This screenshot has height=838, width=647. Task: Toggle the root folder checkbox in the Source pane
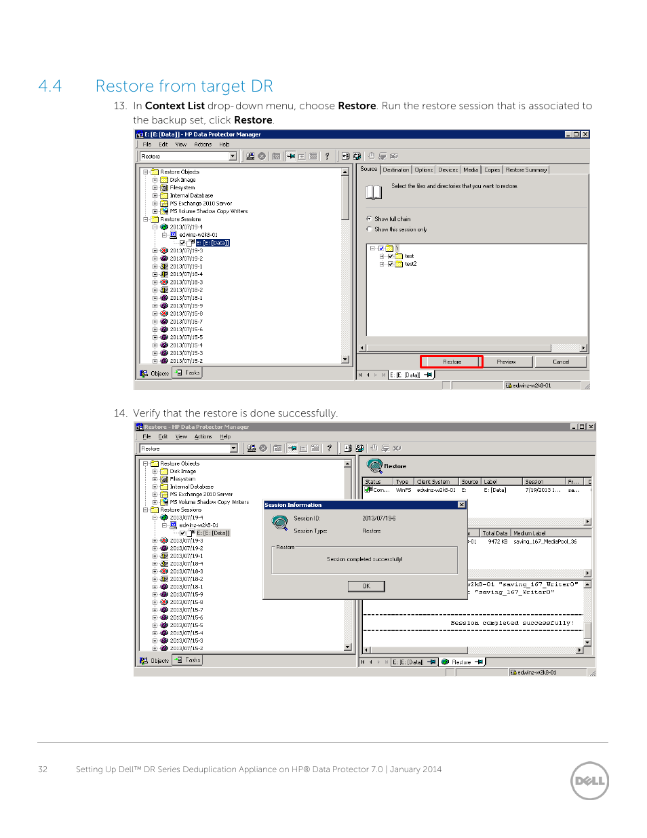coord(380,248)
